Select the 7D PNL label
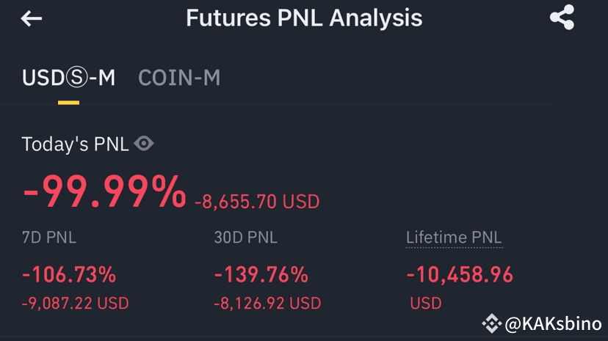 coord(49,238)
